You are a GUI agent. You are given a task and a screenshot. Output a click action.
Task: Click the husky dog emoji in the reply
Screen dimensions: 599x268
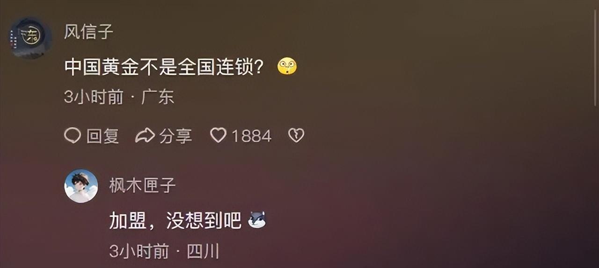[256, 220]
